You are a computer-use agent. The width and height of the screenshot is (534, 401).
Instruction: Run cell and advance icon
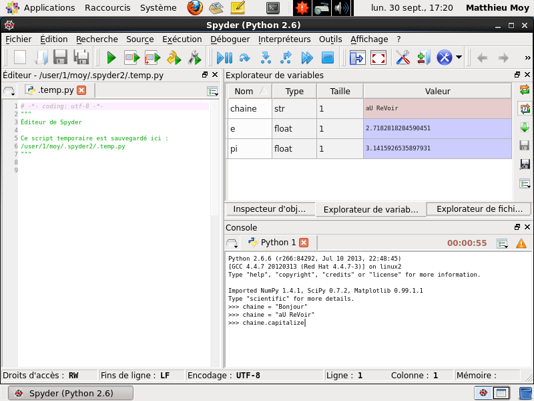click(152, 57)
